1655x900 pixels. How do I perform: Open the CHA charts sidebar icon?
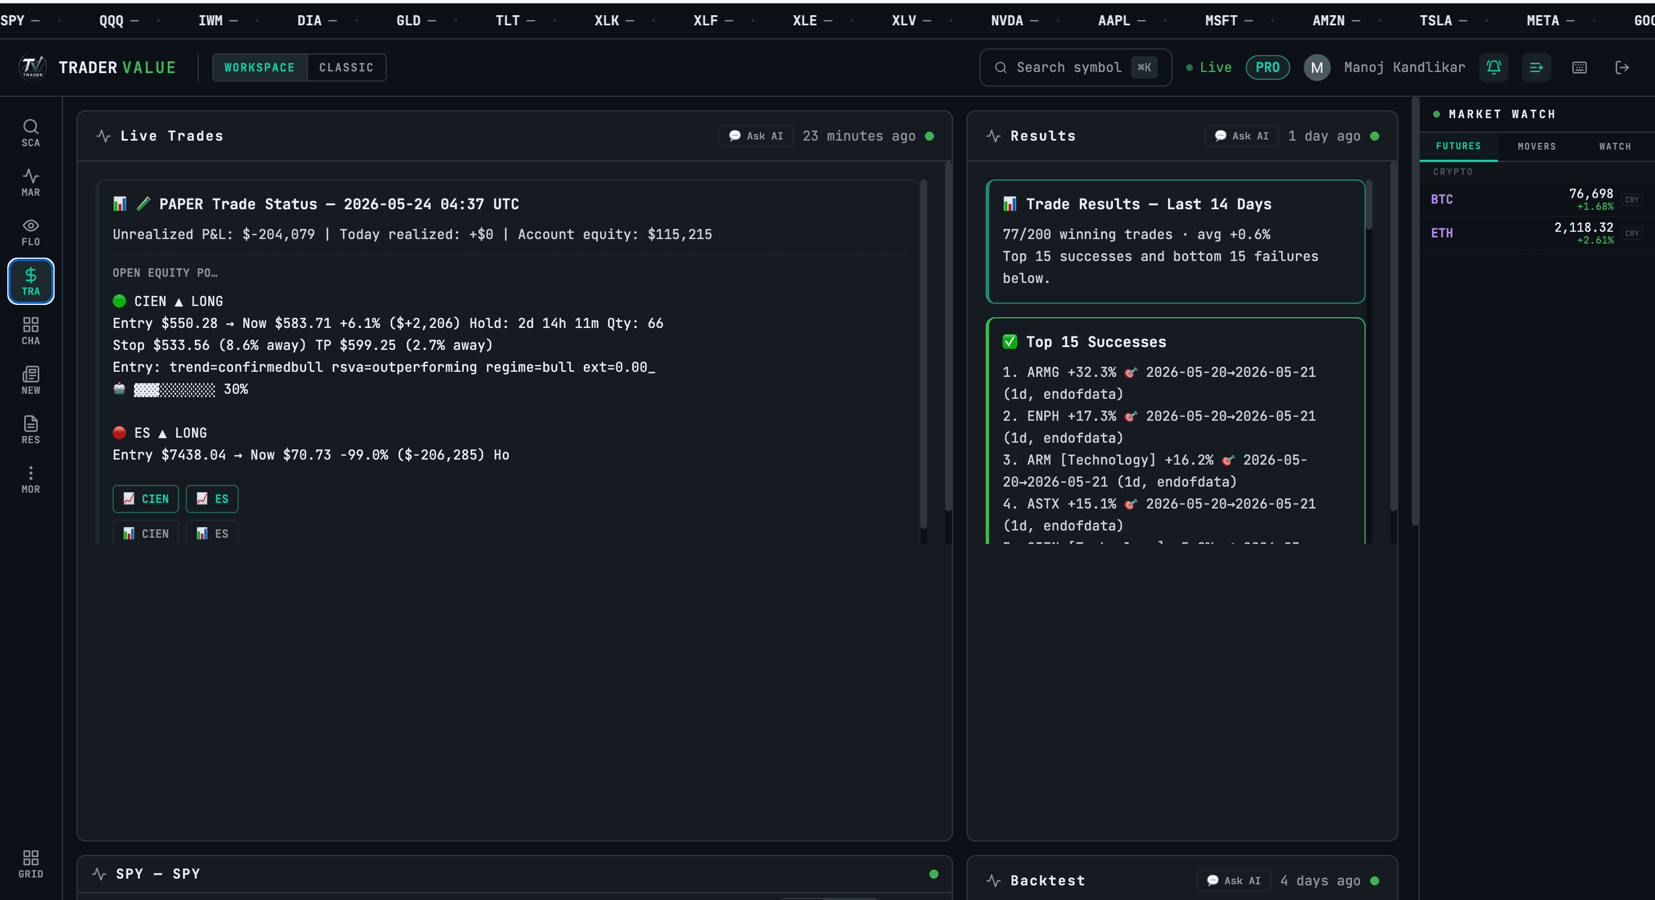pyautogui.click(x=30, y=331)
